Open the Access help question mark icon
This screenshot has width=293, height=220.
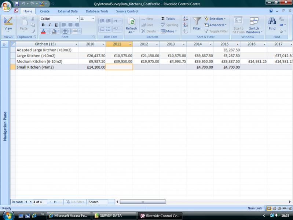[271, 11]
